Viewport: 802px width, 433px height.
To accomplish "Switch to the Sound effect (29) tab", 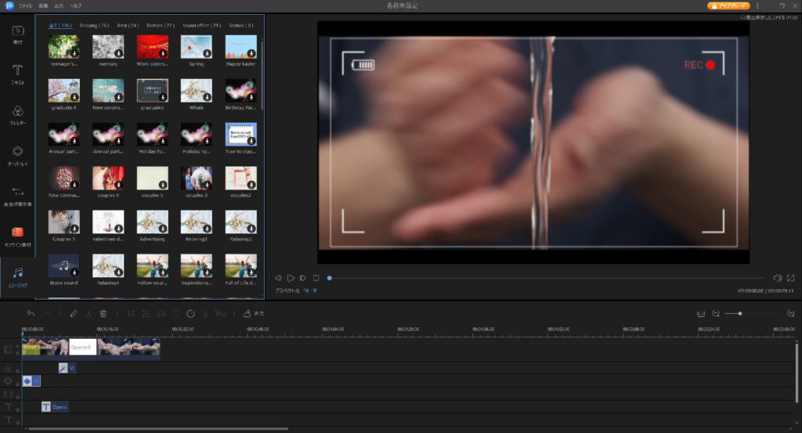I will 201,25.
